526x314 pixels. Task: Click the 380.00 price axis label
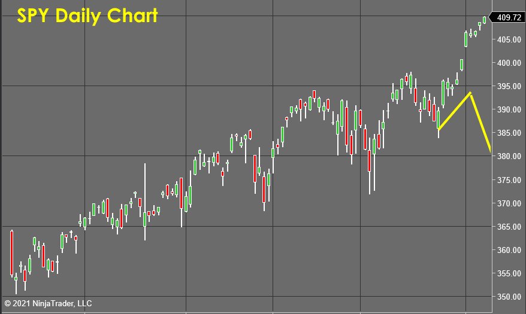509,156
